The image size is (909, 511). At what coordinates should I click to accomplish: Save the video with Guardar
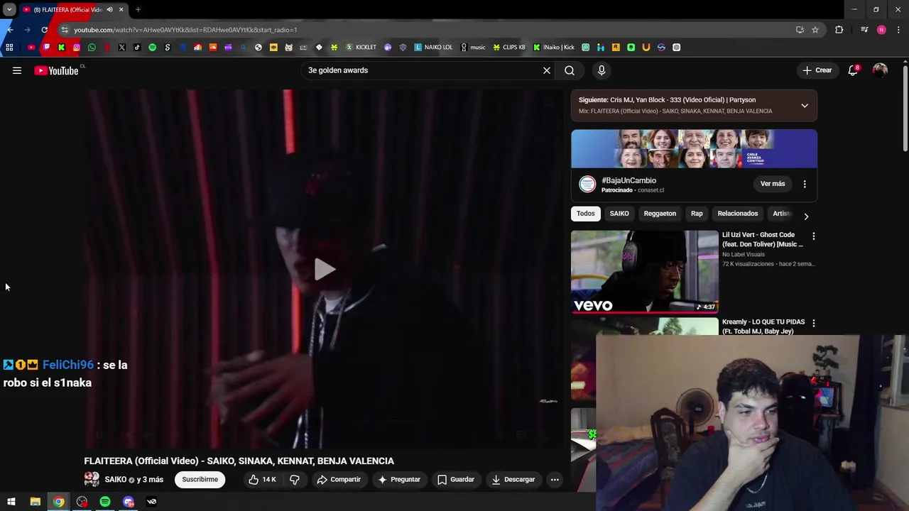tap(456, 480)
